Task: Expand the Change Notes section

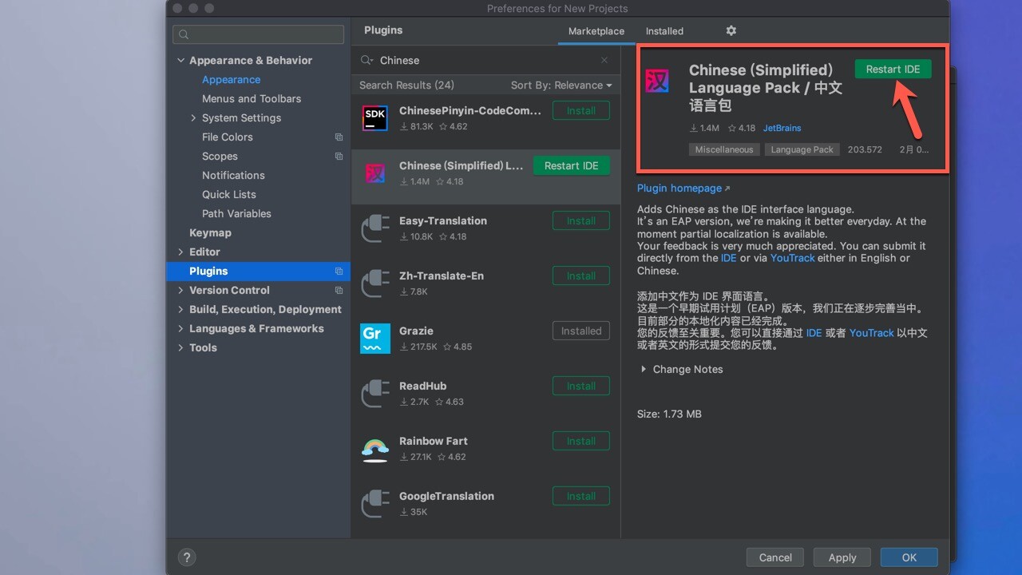Action: coord(644,370)
